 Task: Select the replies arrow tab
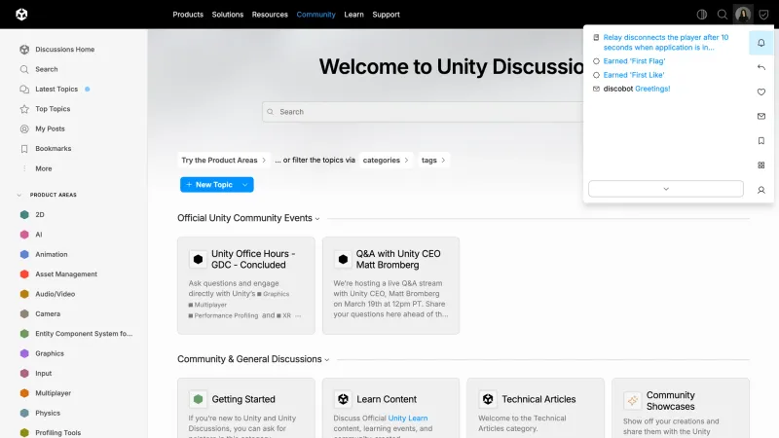(x=761, y=67)
